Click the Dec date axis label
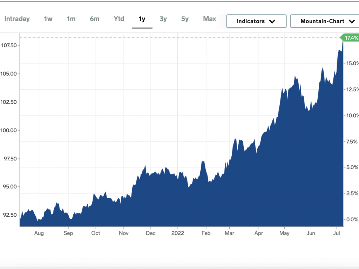The width and height of the screenshot is (359, 269). 151,233
